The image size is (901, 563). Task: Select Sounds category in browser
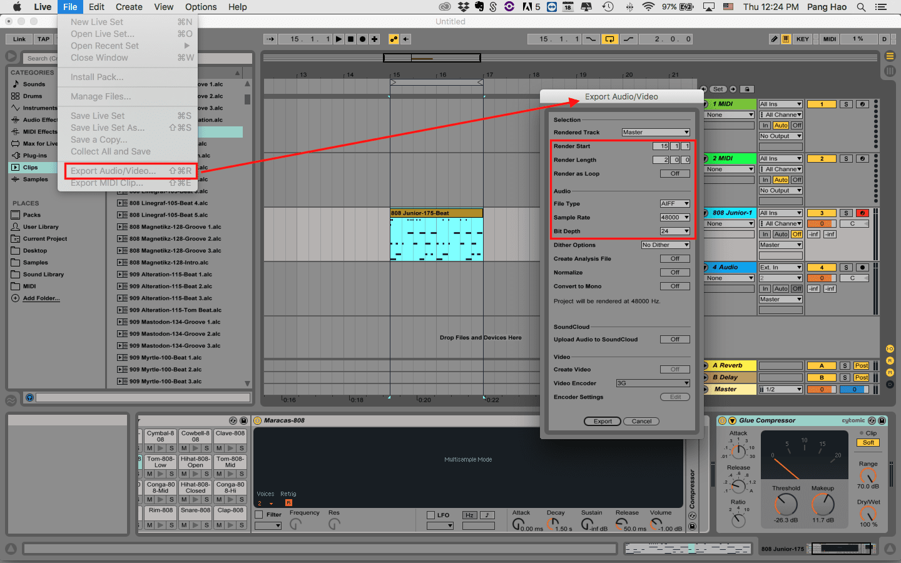tap(34, 84)
